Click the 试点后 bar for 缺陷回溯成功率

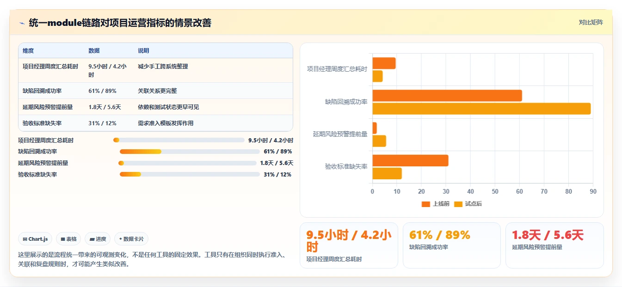pos(481,109)
